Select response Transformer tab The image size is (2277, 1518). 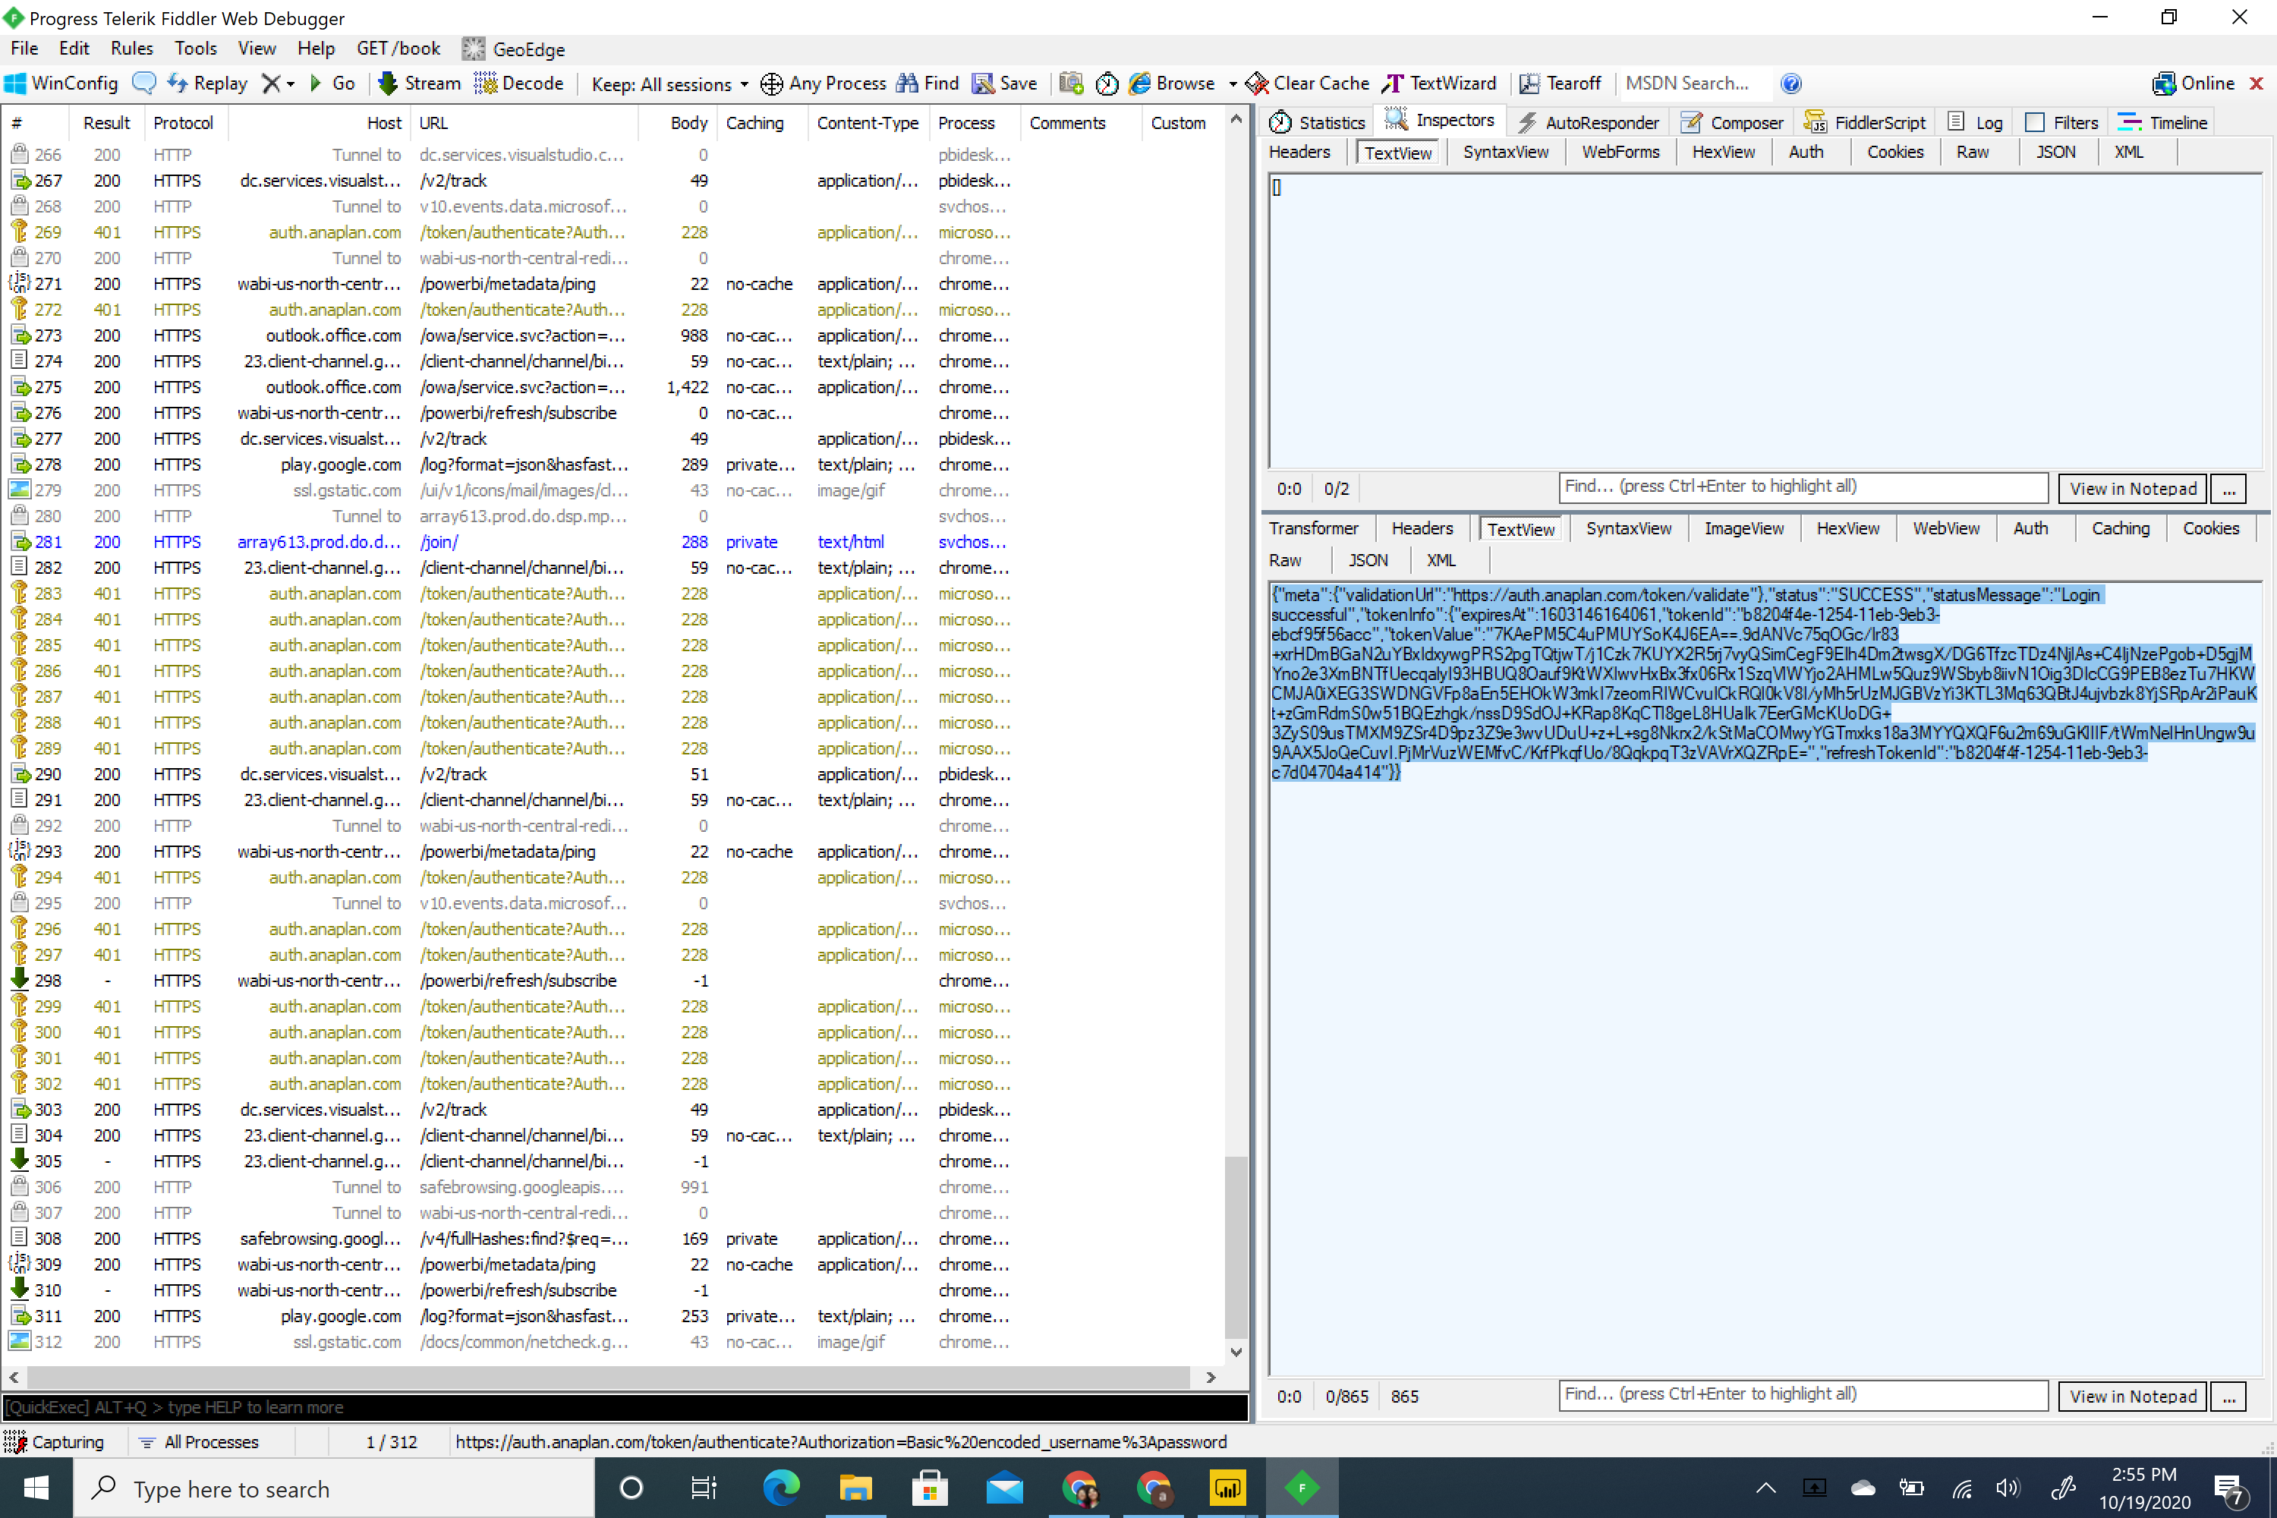1314,528
